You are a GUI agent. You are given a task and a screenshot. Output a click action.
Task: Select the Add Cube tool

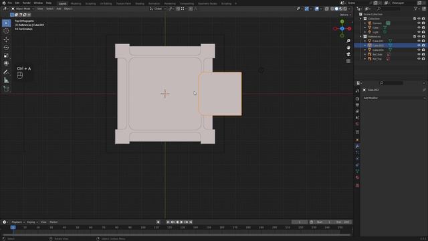[x=6, y=89]
